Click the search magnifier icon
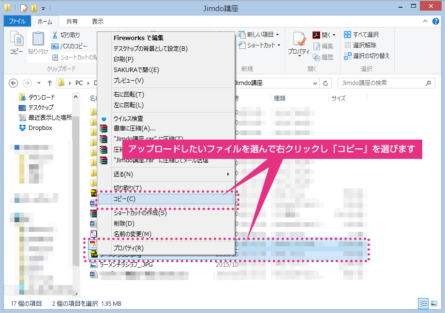This screenshot has height=313, width=445. pos(428,83)
